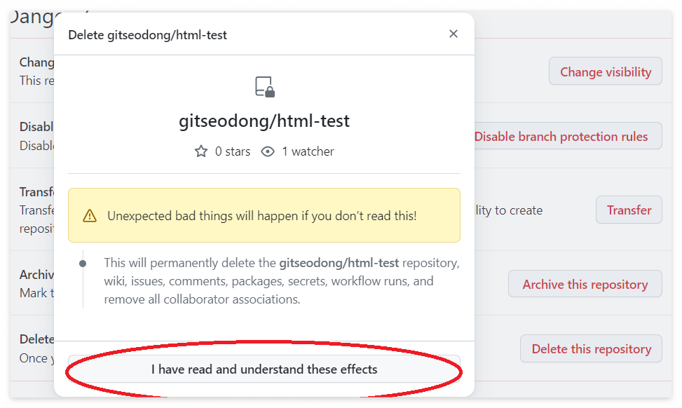Click Archive this repository

click(x=585, y=284)
